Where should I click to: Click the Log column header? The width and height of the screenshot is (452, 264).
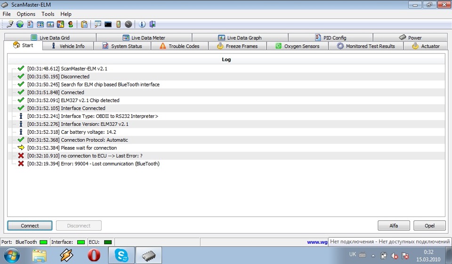tap(226, 60)
